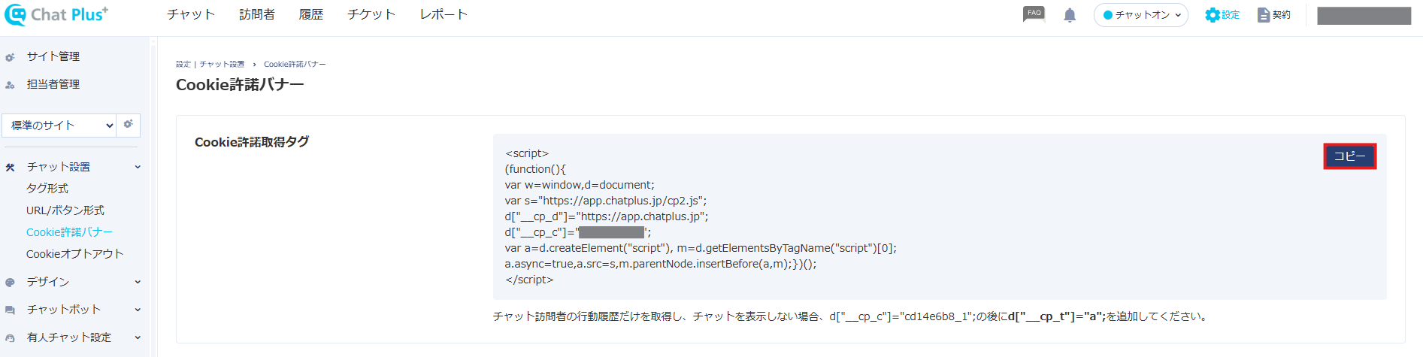1423x357 pixels.
Task: Select Cookieオプトアウト in sidebar
Action: click(75, 254)
